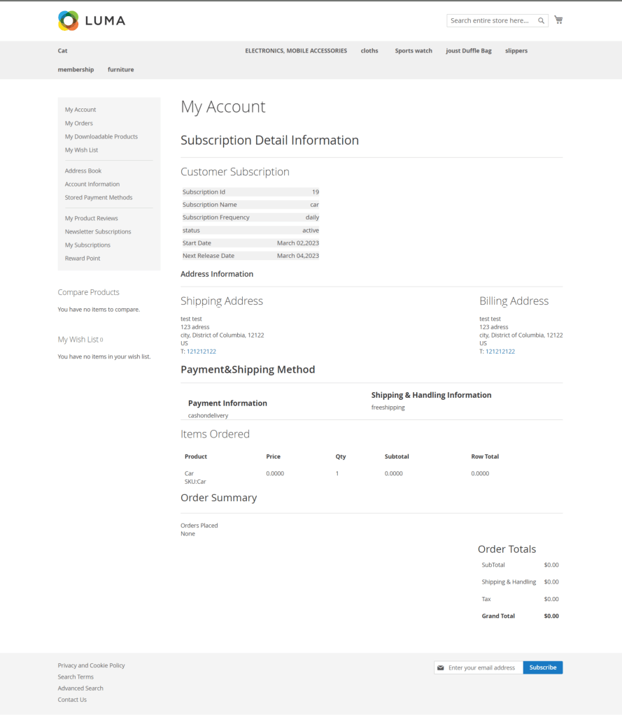Open the shopping cart icon

tap(558, 20)
